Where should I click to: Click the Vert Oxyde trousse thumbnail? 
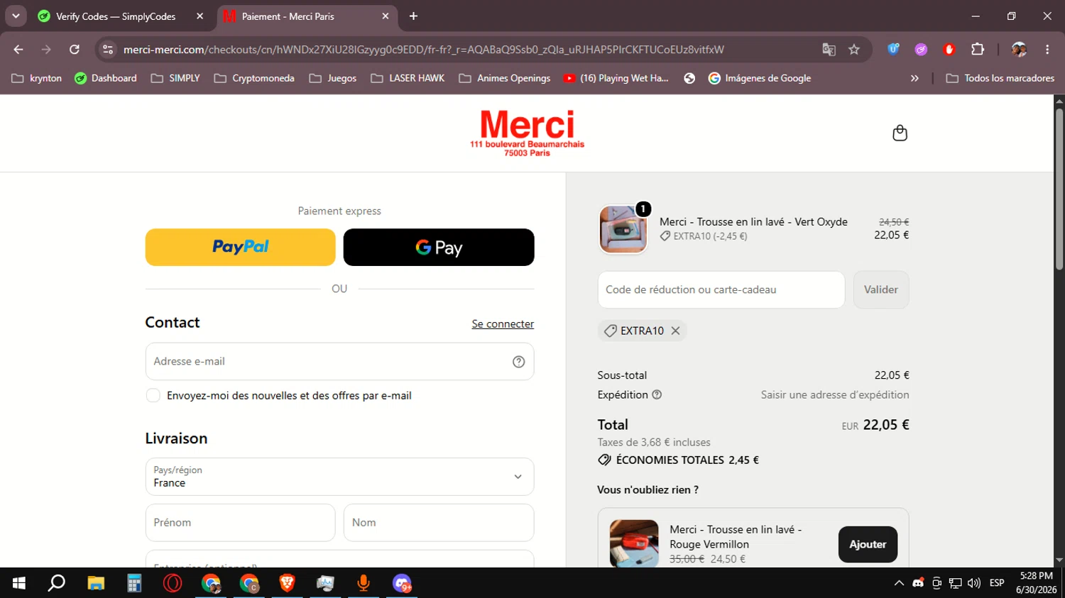[x=623, y=229]
